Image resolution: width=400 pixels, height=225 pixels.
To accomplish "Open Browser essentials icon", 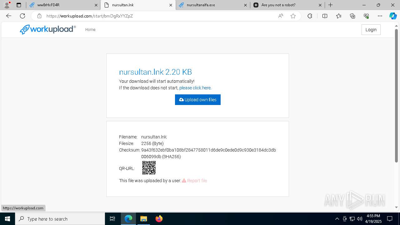I will 366,16.
